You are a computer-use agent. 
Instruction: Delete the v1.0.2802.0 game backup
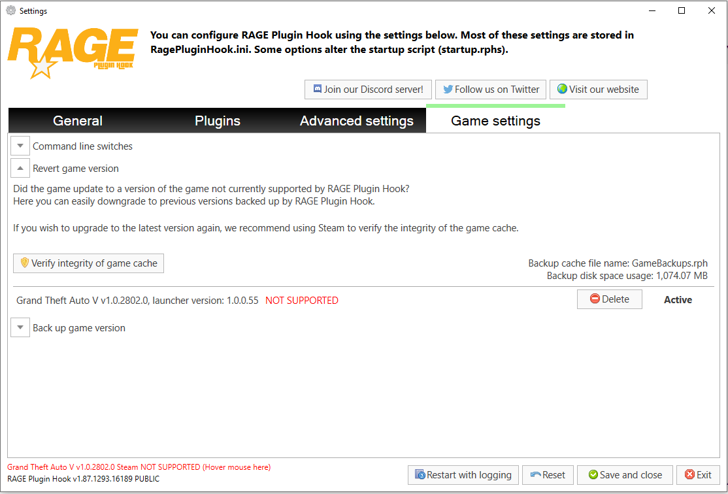coord(610,299)
